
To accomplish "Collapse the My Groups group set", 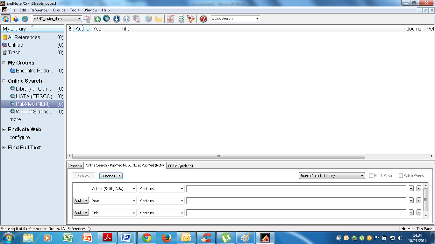I will 4,63.
